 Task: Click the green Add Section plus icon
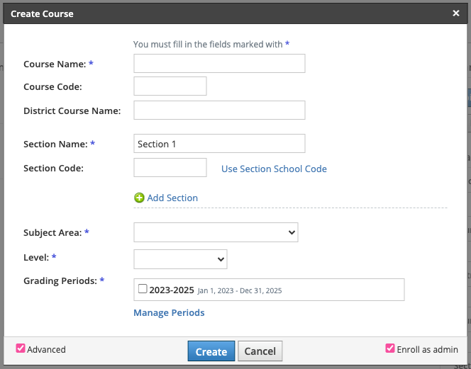coord(139,198)
